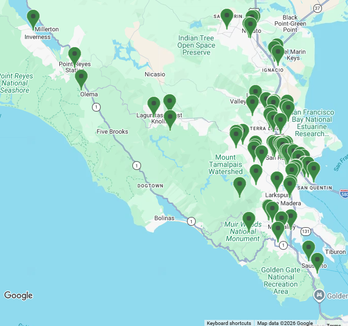The width and height of the screenshot is (348, 326).
Task: Click the Nicasio place label
Action: click(x=155, y=74)
